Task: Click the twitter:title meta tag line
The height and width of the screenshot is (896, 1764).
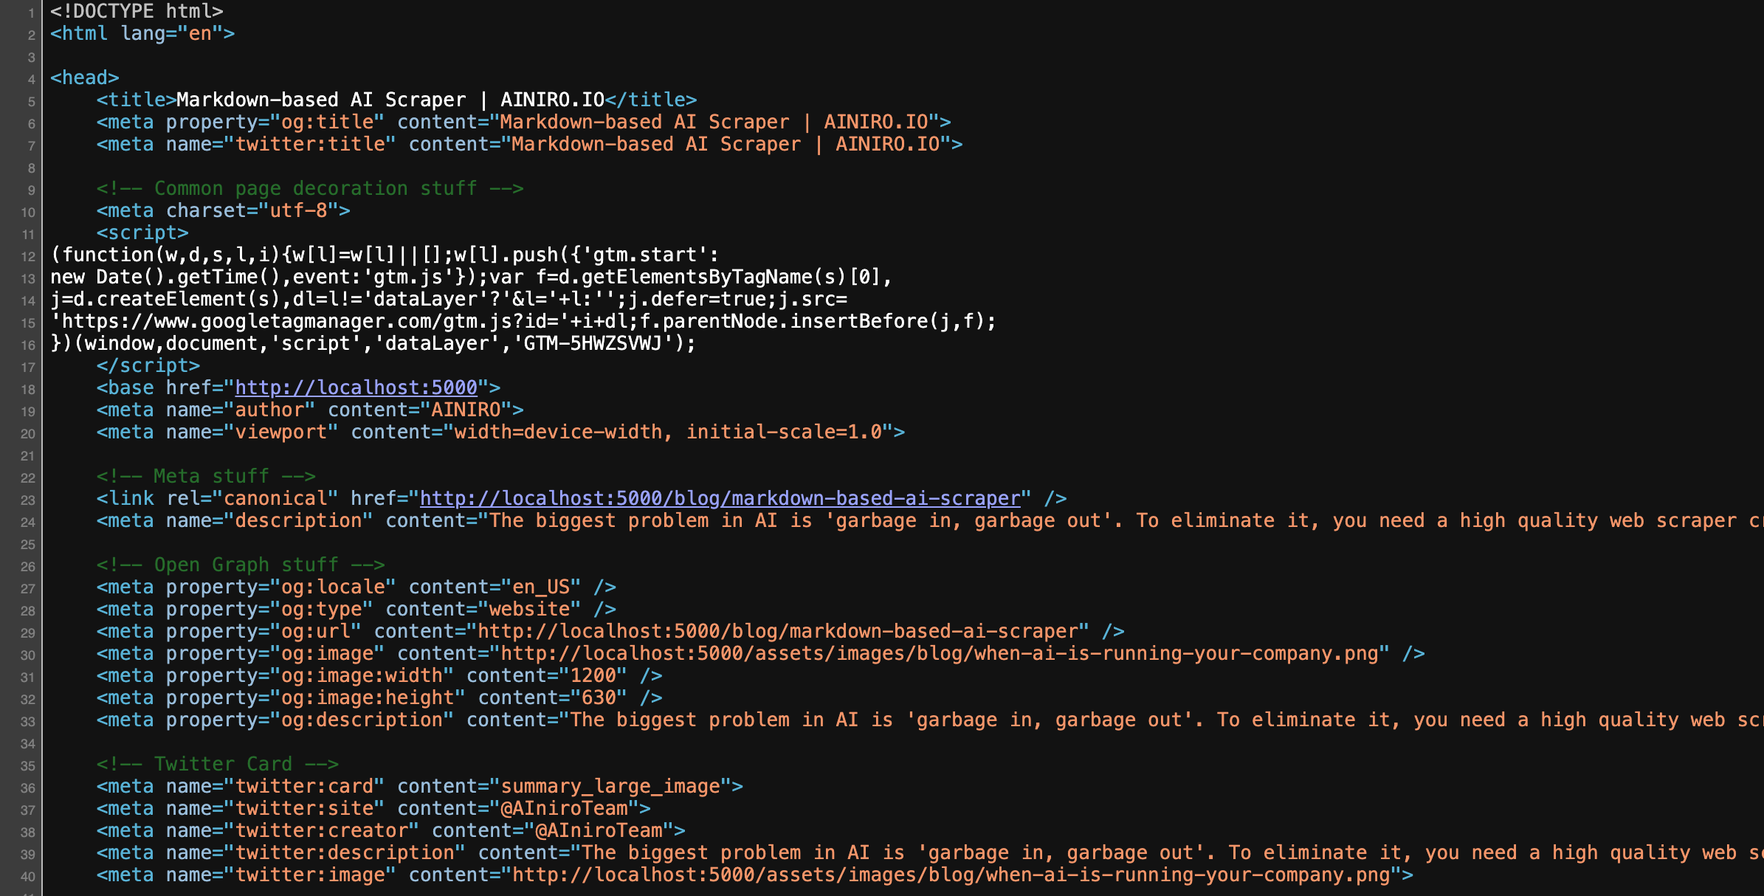Action: [529, 144]
